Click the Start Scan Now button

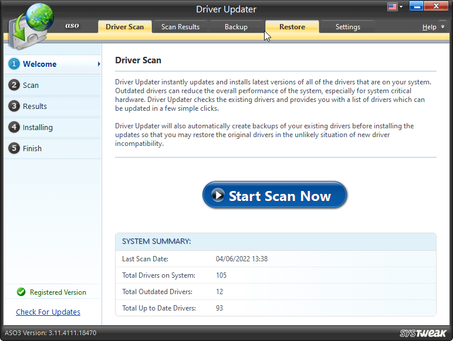(275, 195)
